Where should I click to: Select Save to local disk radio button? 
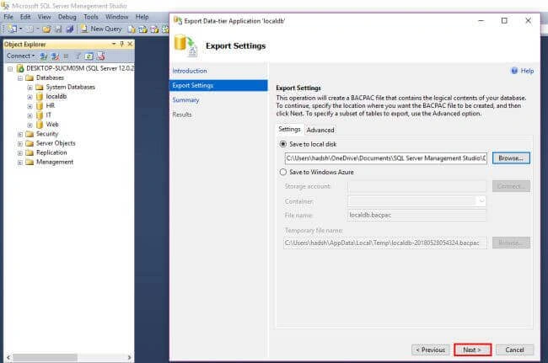(283, 144)
